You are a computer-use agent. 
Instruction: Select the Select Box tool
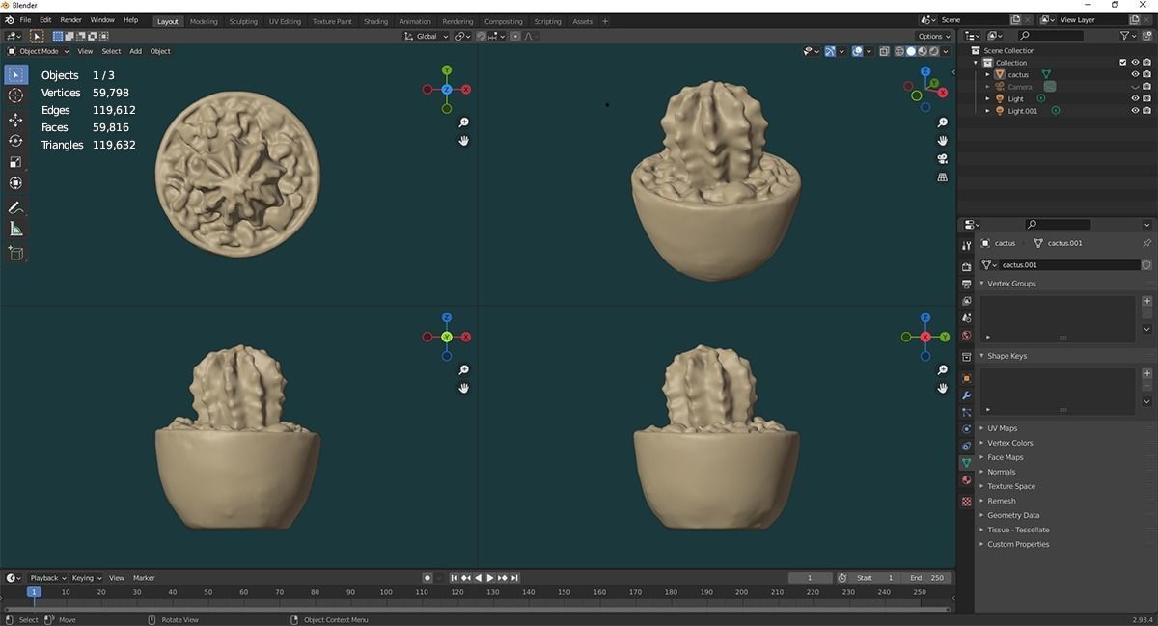pyautogui.click(x=15, y=74)
